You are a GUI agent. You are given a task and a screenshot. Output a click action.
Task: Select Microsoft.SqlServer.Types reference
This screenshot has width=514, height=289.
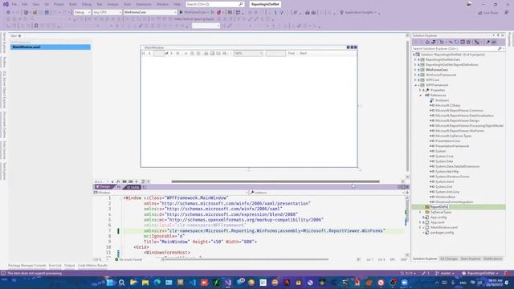click(453, 136)
